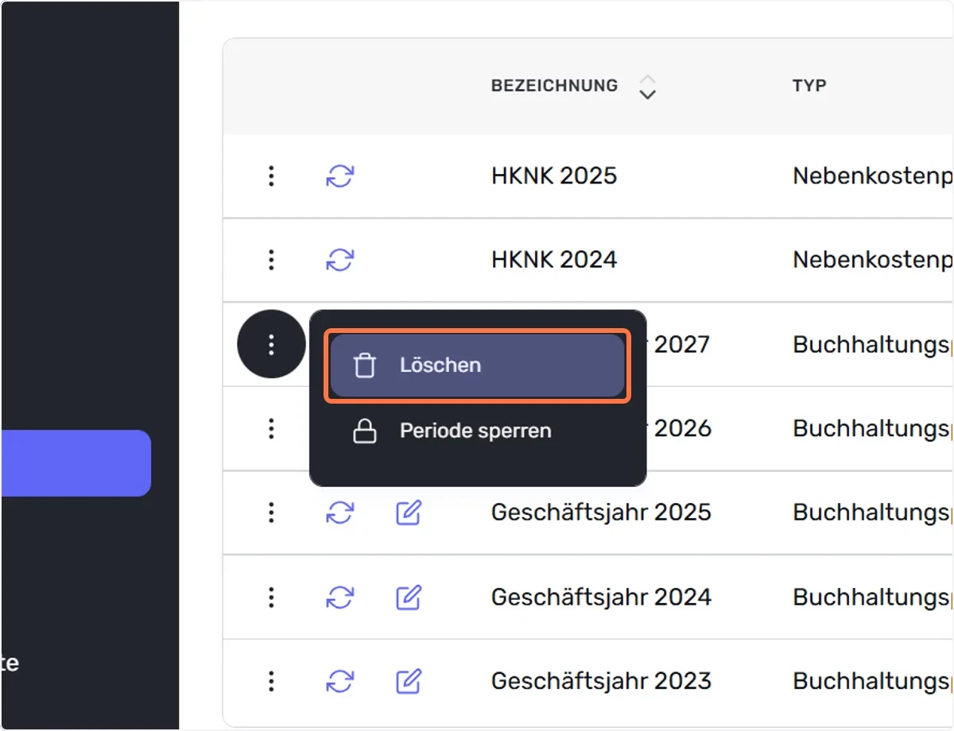This screenshot has height=731, width=954.
Task: Open the three-dot menu on the 2026 row
Action: tap(271, 428)
